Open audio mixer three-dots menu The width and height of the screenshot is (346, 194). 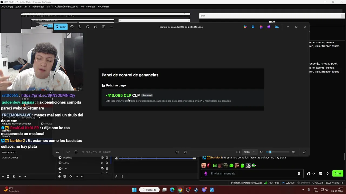click(122, 176)
